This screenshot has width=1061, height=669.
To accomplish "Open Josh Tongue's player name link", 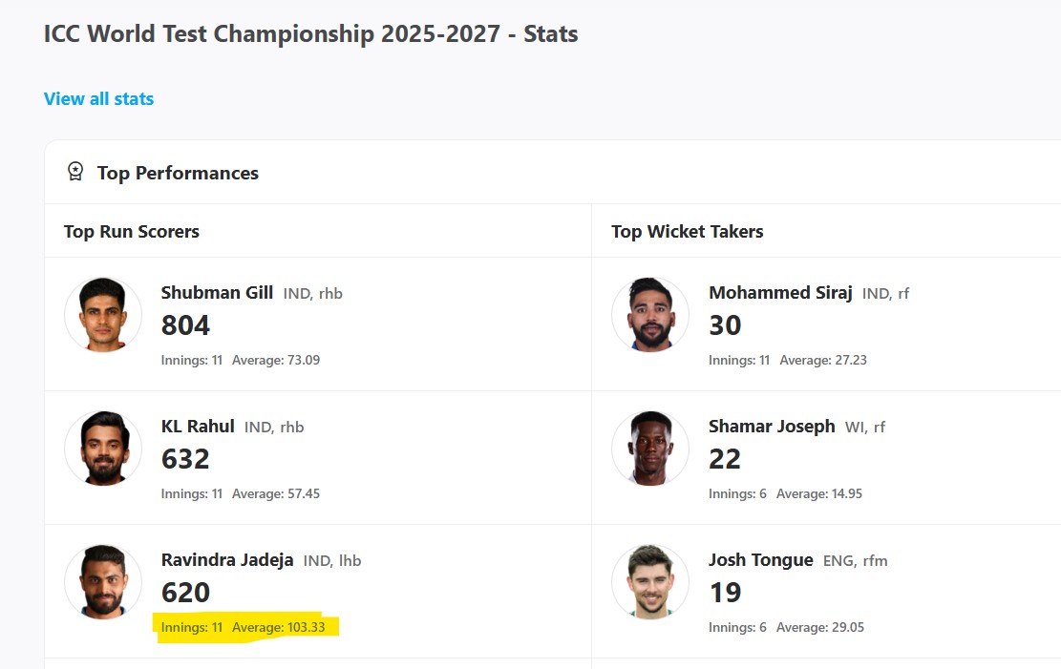I will point(761,560).
